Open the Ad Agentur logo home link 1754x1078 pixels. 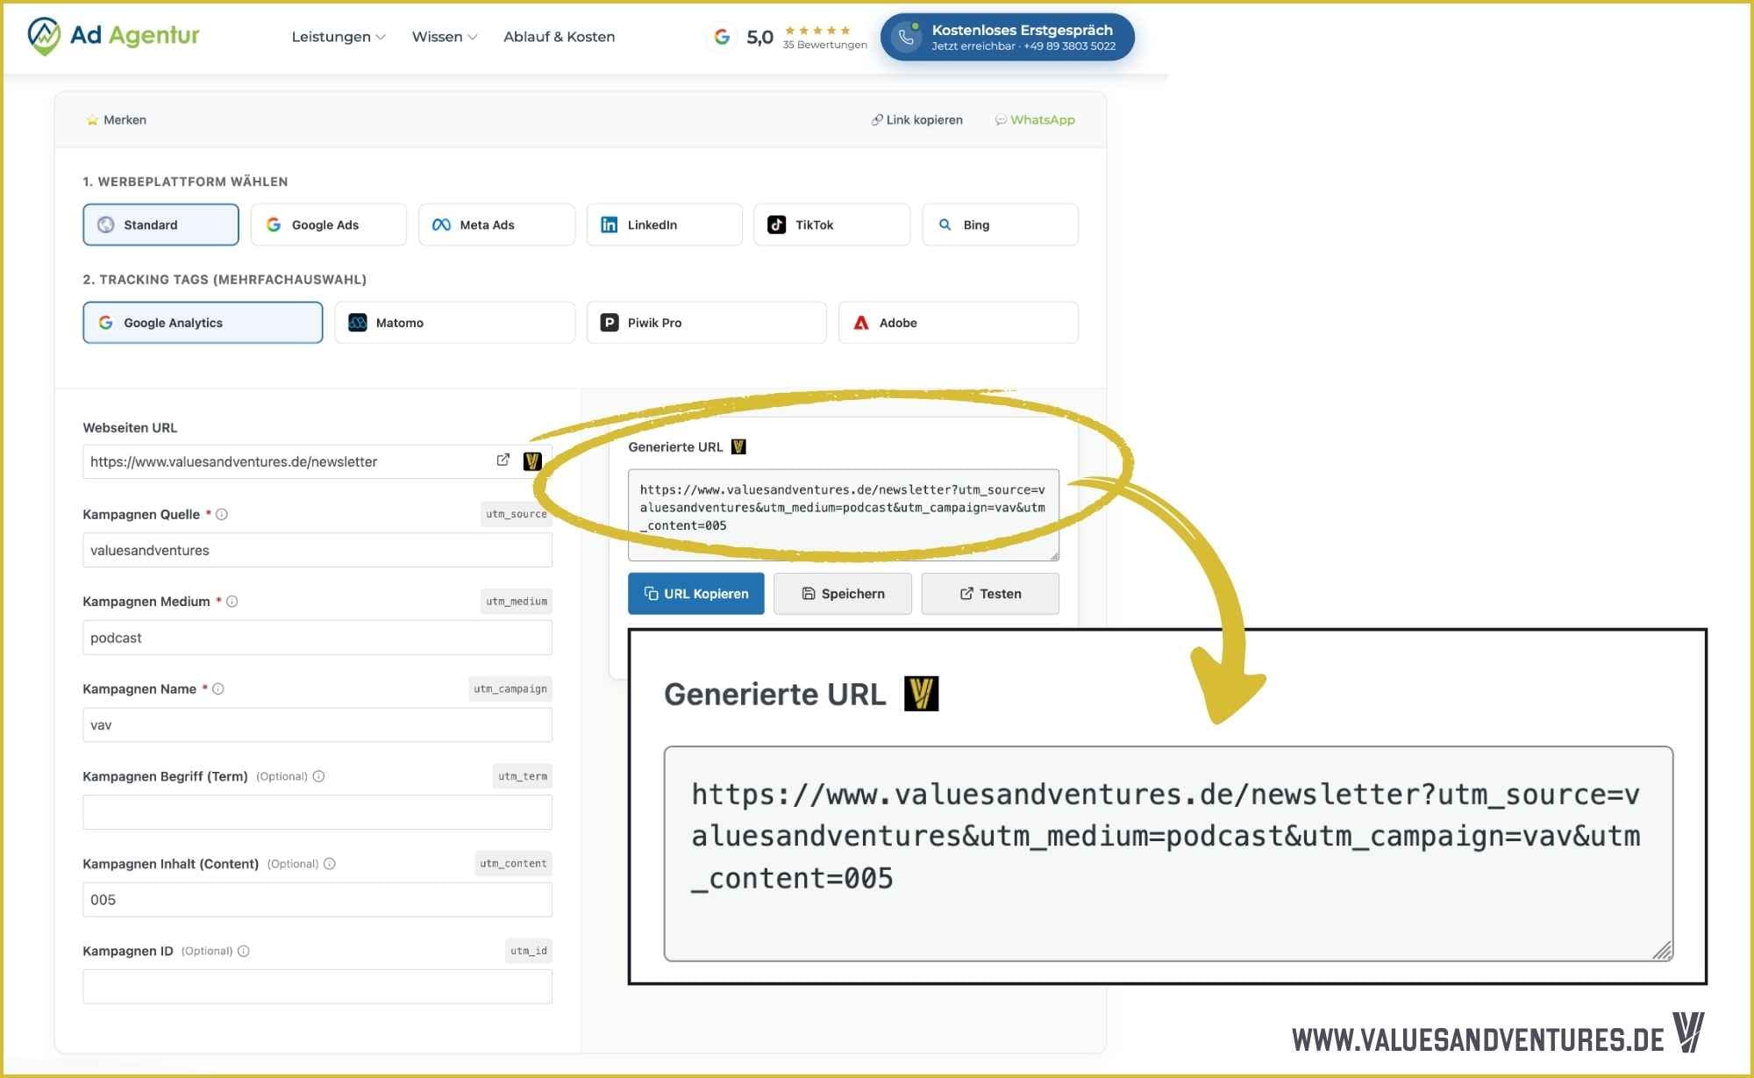[x=113, y=36]
